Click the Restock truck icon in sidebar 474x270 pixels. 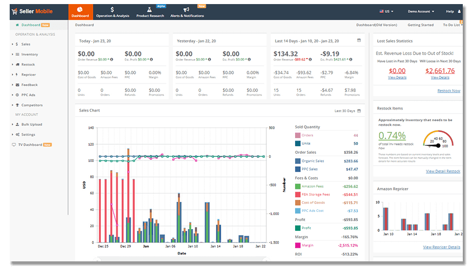tap(17, 65)
